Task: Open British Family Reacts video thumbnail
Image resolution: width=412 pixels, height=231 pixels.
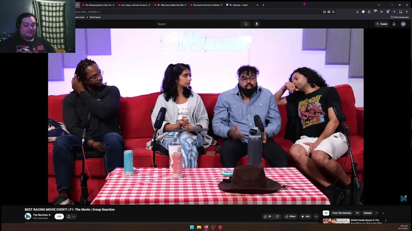Action: pos(336,221)
